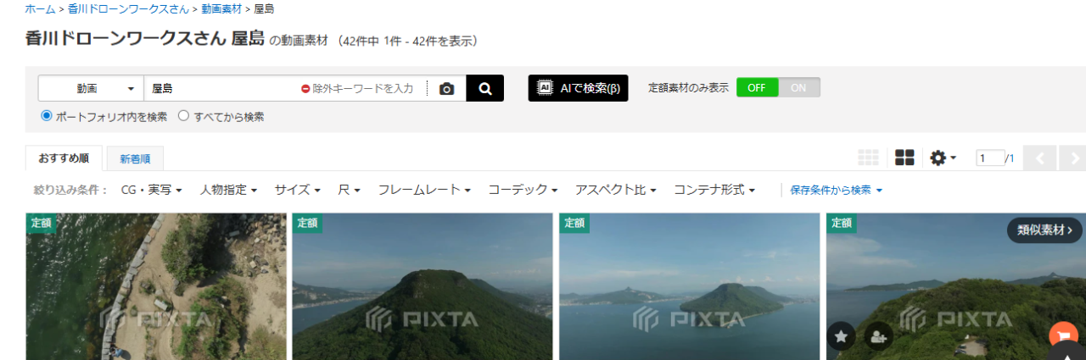The image size is (1086, 360).
Task: Go to next page arrow
Action: pyautogui.click(x=1074, y=158)
